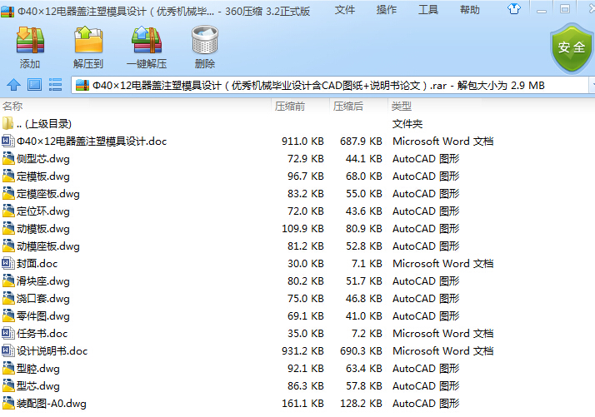Sort by 压缩前 column header
The height and width of the screenshot is (417, 595).
click(x=300, y=107)
